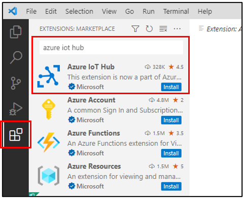The width and height of the screenshot is (243, 198).
Task: Clear extensions search results
Action: [163, 29]
